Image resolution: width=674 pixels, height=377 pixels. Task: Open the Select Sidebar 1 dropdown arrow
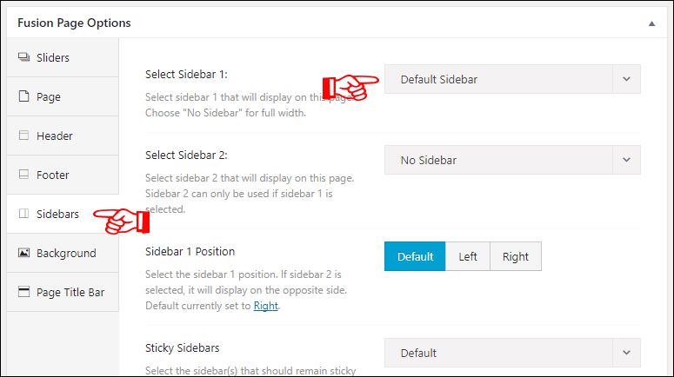click(626, 79)
